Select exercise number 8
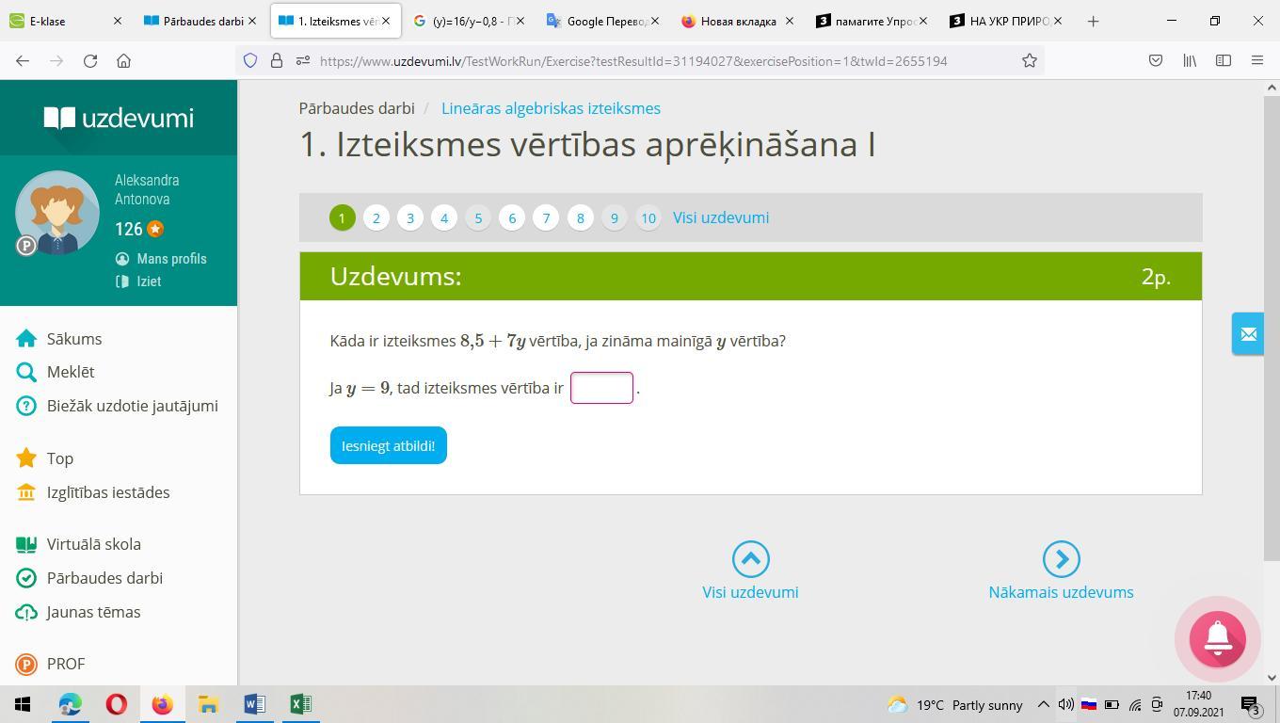The height and width of the screenshot is (723, 1280). pos(580,217)
